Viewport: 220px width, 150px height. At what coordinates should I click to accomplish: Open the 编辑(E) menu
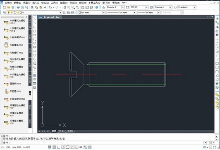17,2
